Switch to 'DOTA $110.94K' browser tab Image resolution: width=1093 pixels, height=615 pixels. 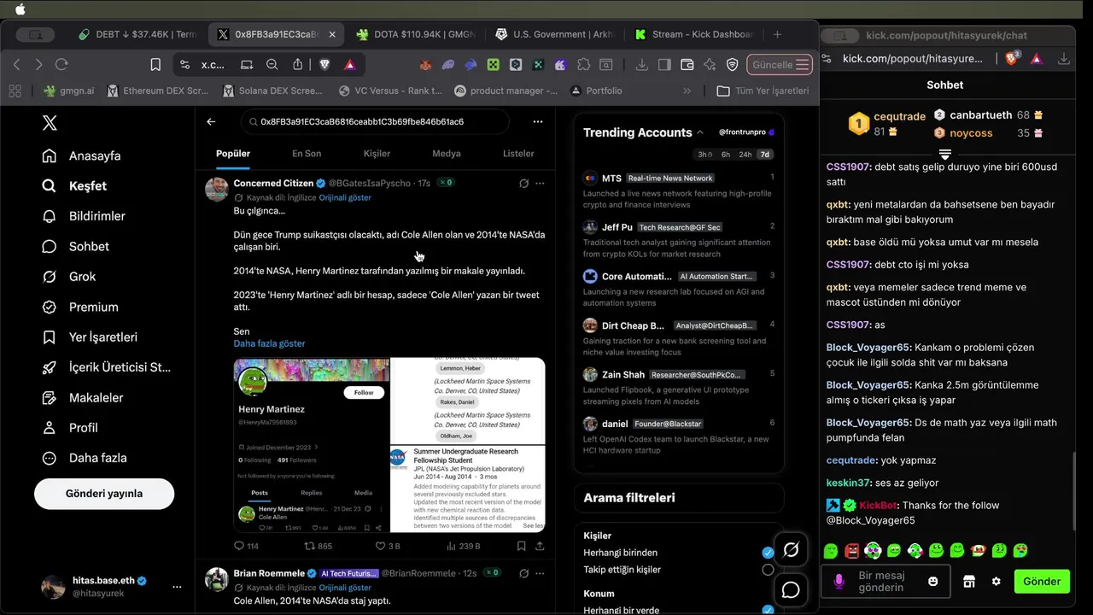pyautogui.click(x=415, y=34)
